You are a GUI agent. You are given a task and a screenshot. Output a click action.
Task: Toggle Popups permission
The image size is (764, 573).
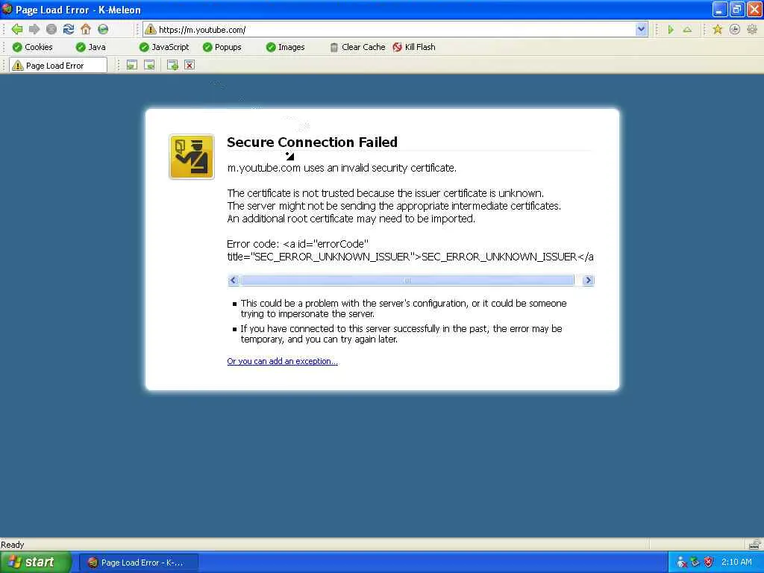pyautogui.click(x=222, y=47)
